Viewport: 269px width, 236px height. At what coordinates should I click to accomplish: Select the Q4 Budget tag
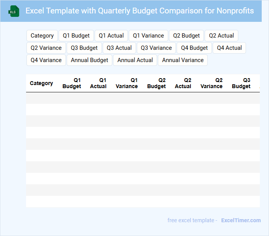coord(194,48)
